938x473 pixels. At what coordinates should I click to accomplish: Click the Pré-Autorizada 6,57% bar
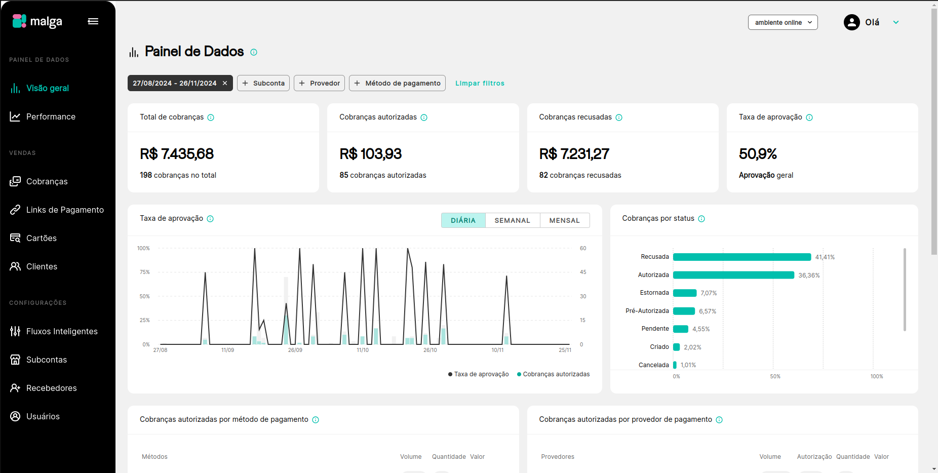[x=684, y=311]
